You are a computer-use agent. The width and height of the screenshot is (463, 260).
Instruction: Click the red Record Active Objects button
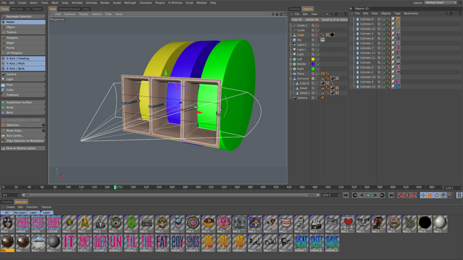(x=400, y=195)
